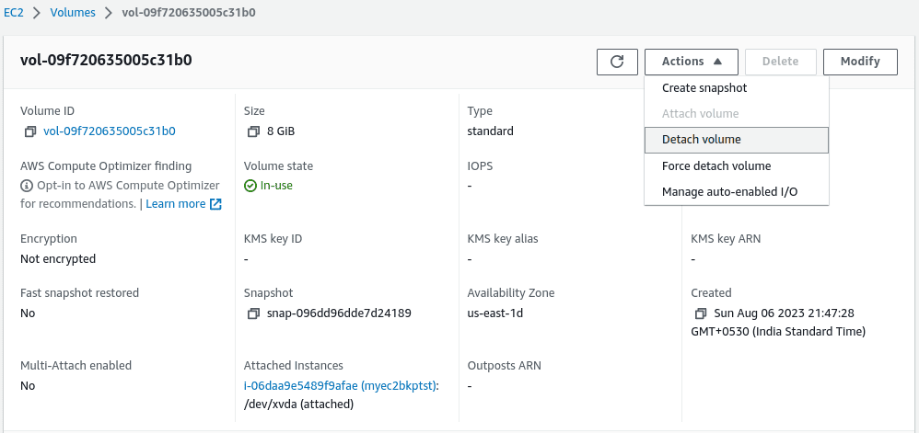This screenshot has width=919, height=433.
Task: Click the KMS key ID label
Action: 273,239
